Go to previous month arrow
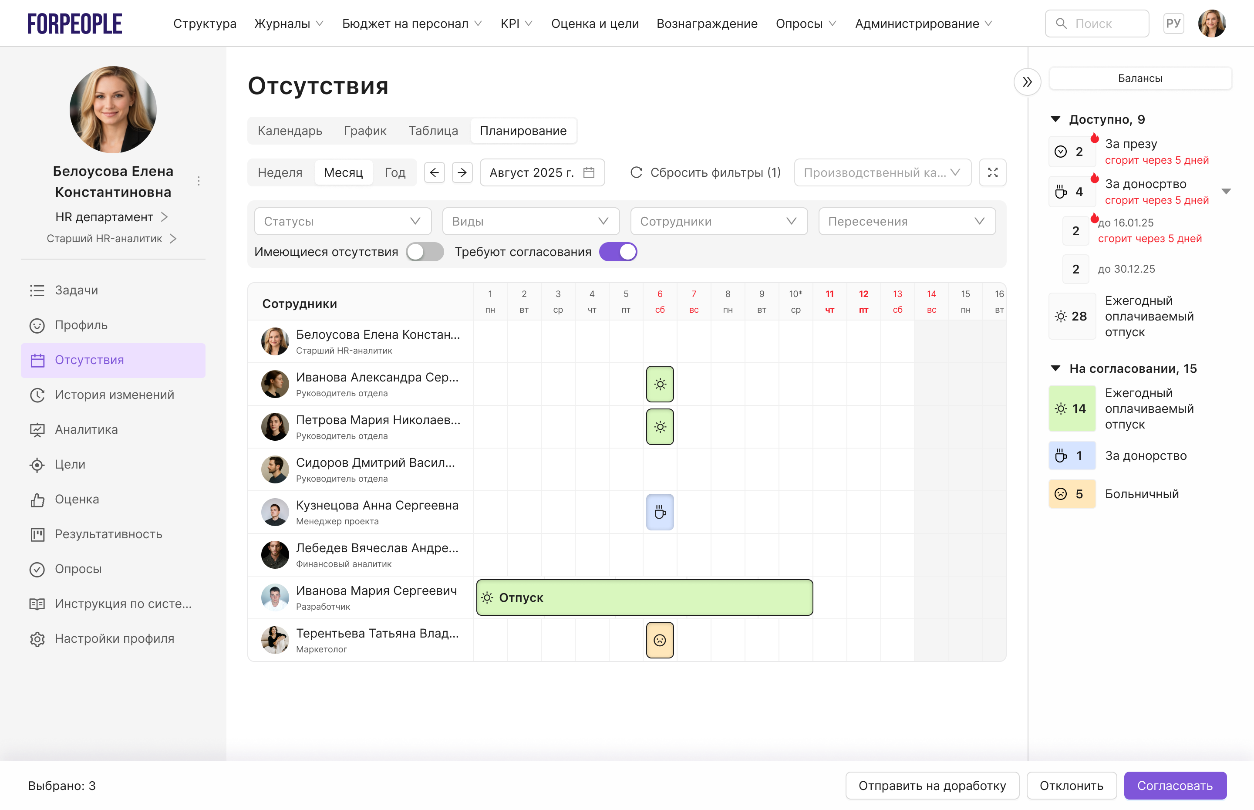1254x810 pixels. coord(434,172)
